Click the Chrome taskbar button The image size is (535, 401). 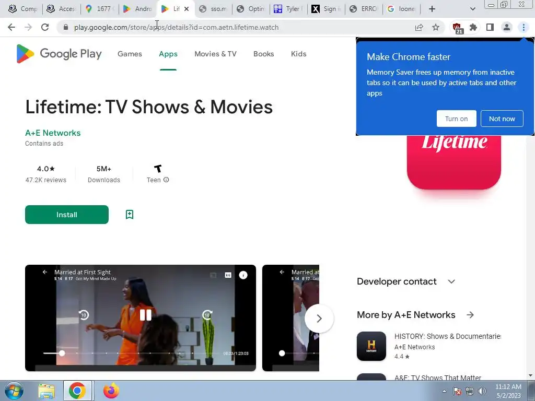77,391
